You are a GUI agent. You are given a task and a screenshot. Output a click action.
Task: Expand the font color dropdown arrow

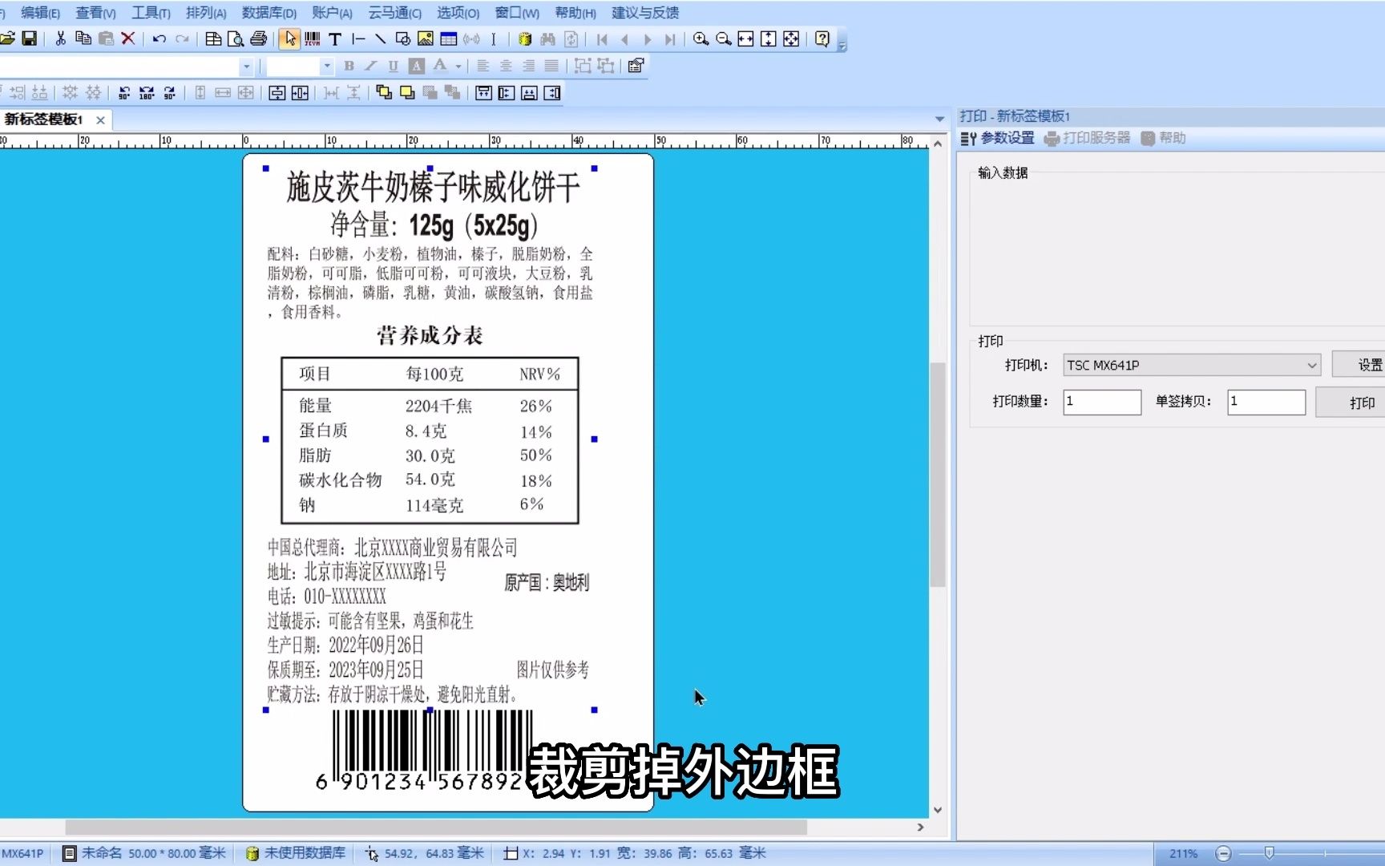pyautogui.click(x=458, y=66)
